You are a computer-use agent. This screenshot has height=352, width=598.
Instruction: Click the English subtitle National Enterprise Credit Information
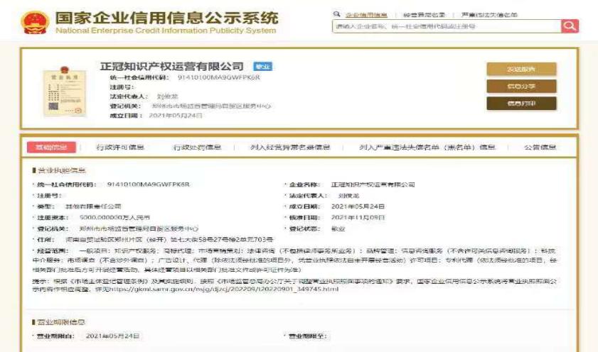click(x=166, y=31)
